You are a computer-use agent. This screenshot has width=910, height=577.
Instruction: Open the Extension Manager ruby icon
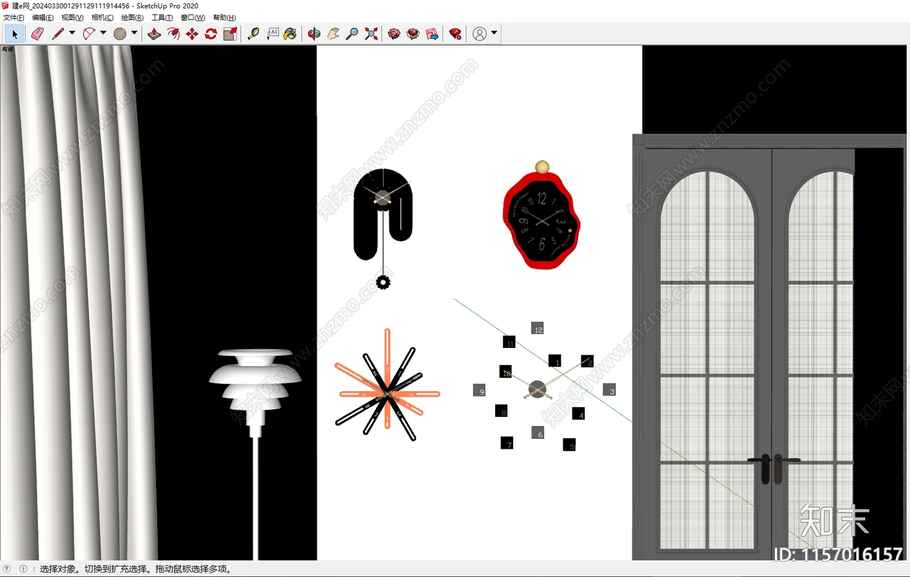(455, 34)
